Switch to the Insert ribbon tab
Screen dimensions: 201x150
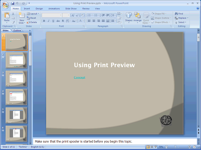(27, 8)
